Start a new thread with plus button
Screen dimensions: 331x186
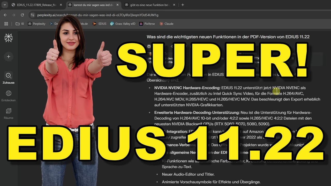tap(9, 57)
